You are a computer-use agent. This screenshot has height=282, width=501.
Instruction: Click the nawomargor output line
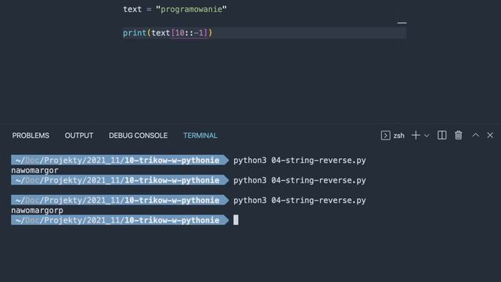pyautogui.click(x=34, y=171)
